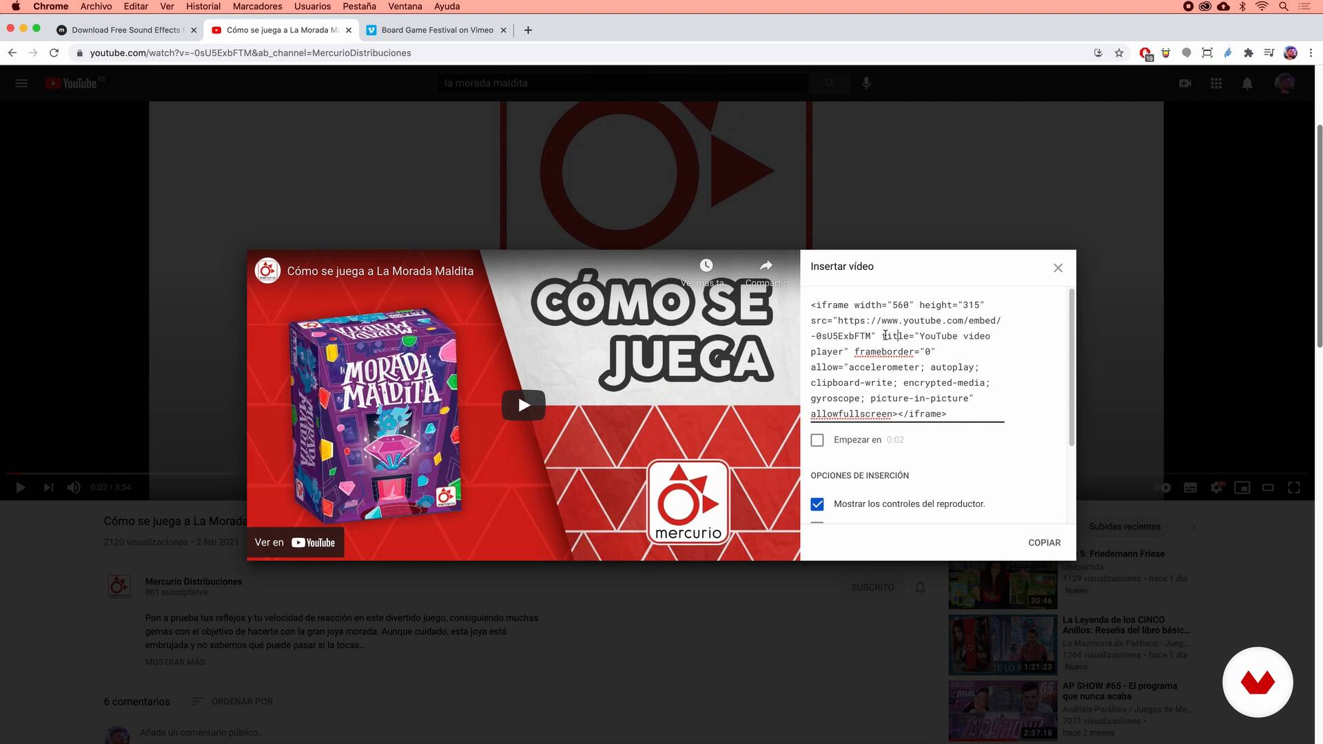1323x744 pixels.
Task: Click Ver en YouTube link
Action: pos(295,543)
